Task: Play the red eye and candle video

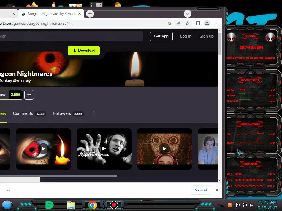Action: click(x=44, y=149)
